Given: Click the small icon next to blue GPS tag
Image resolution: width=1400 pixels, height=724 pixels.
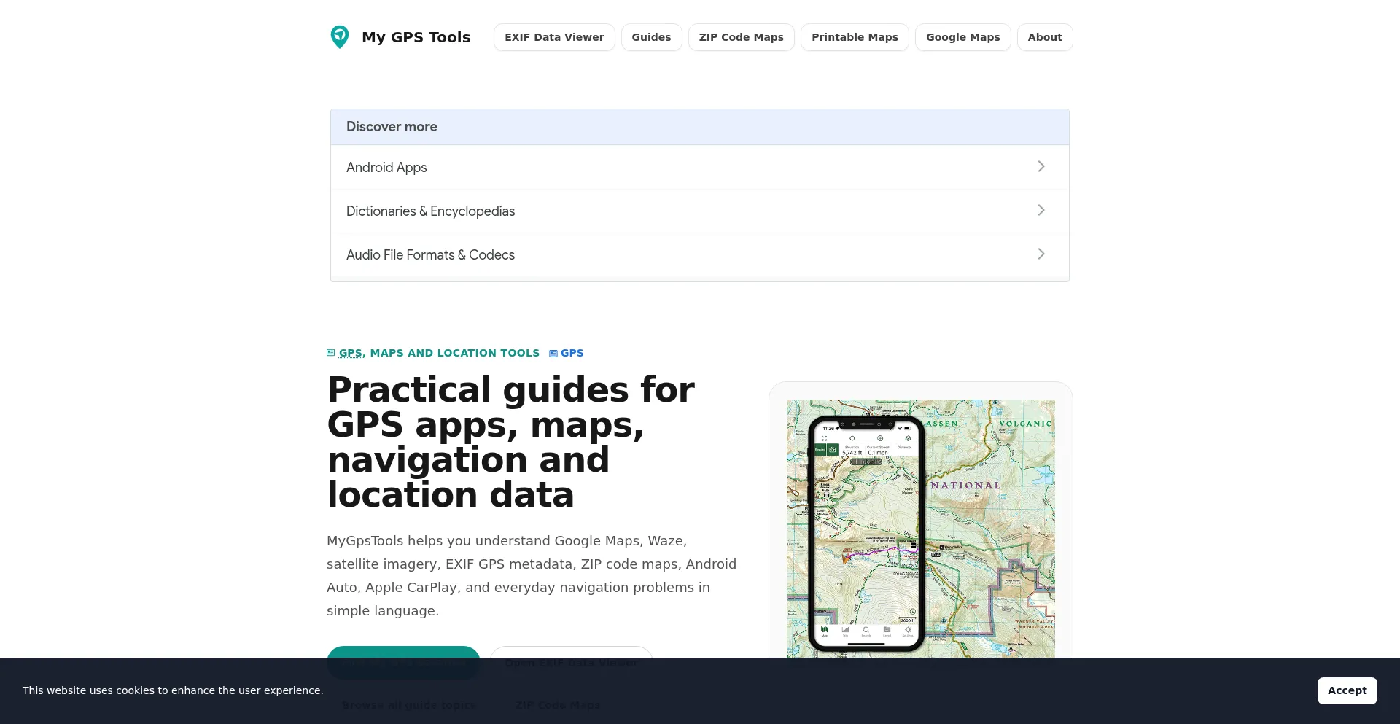Looking at the screenshot, I should click(553, 354).
